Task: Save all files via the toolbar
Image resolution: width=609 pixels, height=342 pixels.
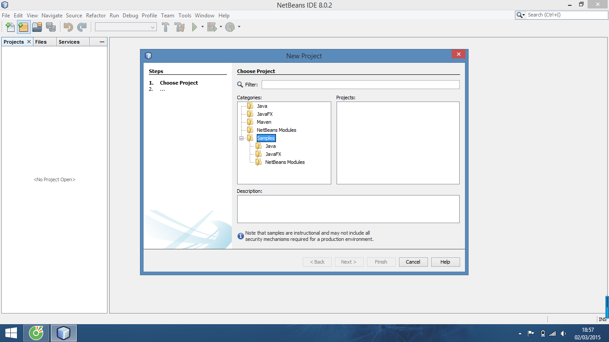Action: [51, 27]
